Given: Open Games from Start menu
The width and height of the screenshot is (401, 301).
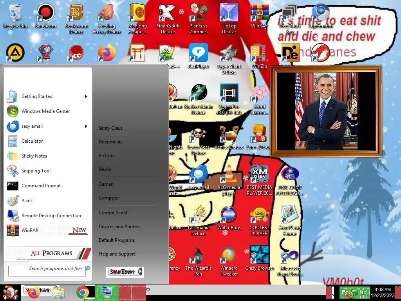Looking at the screenshot, I should (106, 184).
